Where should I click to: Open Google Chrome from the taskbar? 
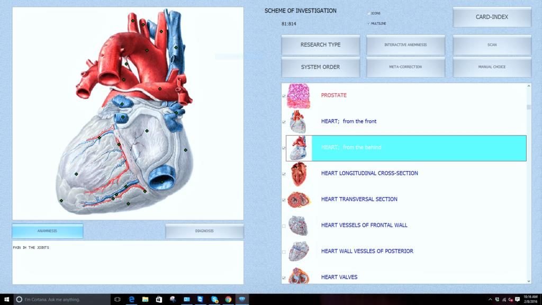[228, 299]
